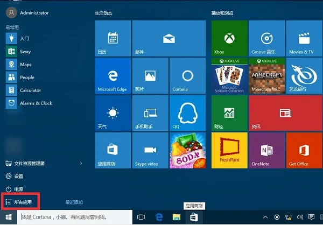Launch Microsoft Solitaire Collection tile
This screenshot has height=225, width=323.
229,75
